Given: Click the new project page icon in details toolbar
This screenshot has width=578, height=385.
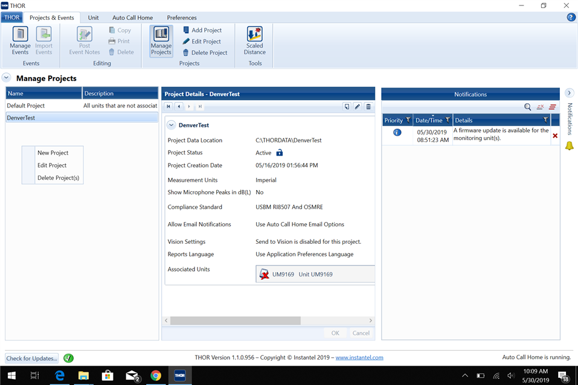Looking at the screenshot, I should [x=347, y=106].
